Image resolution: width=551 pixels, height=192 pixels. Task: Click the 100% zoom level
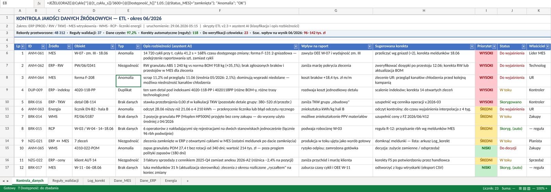tap(541, 189)
